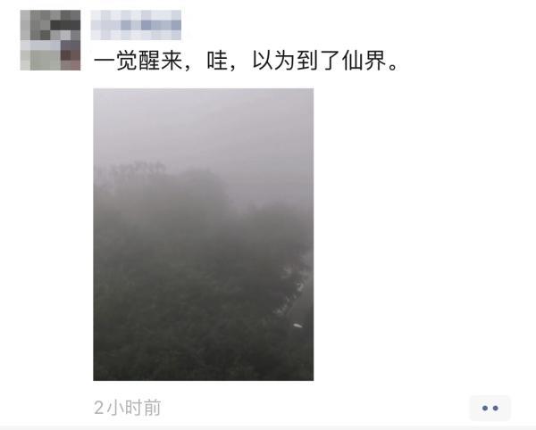Click the 2小时前 timestamp
This screenshot has height=430, width=536.
127,408
